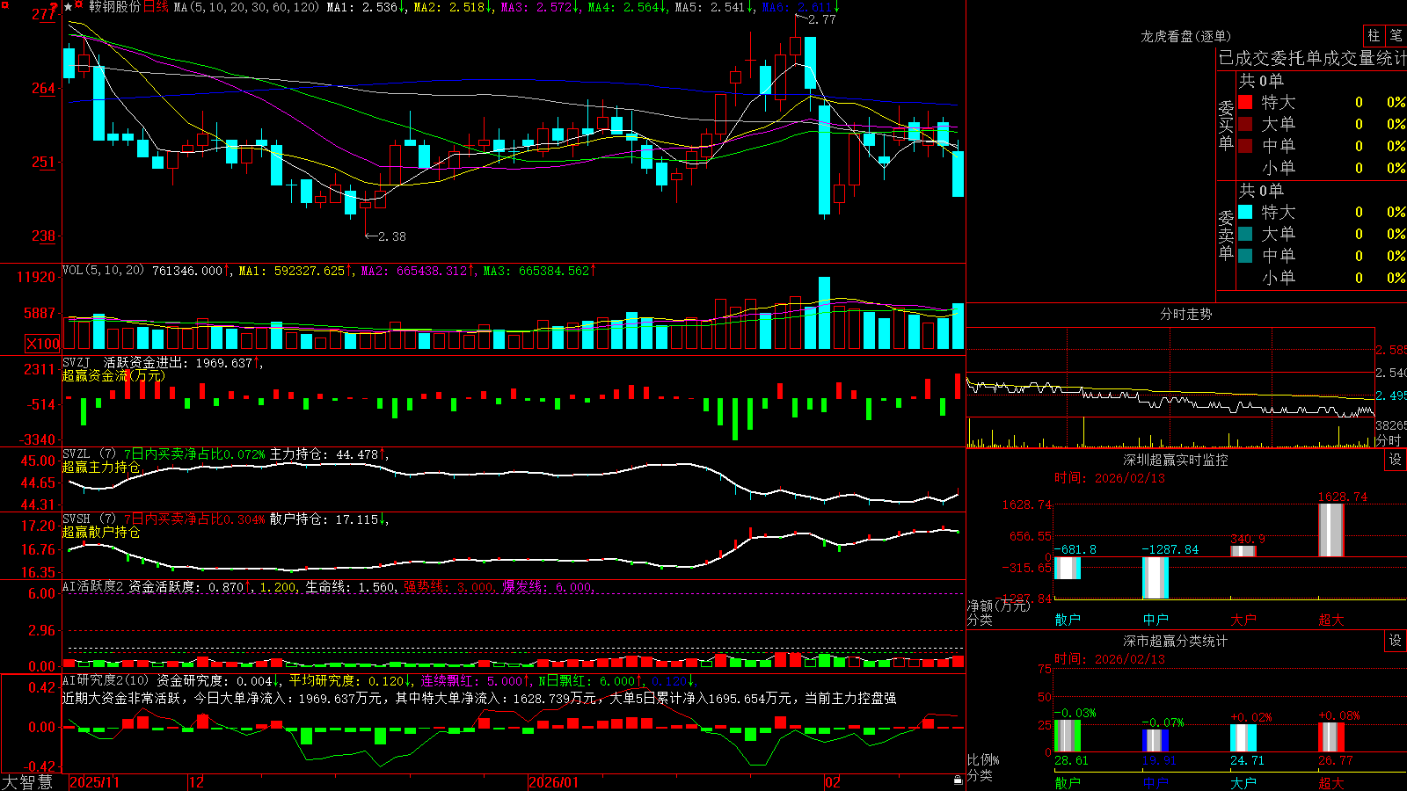
Task: Open 设 settings for 深市超赢分类统计
Action: 1396,641
